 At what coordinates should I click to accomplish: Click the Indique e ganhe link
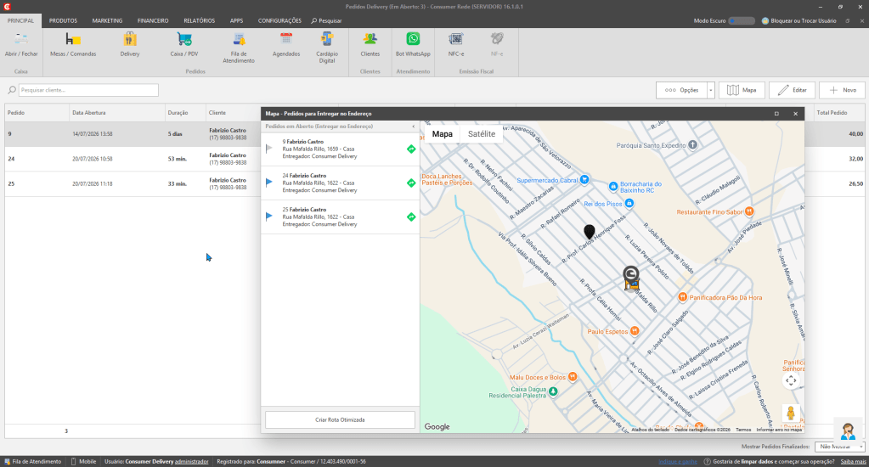pyautogui.click(x=678, y=461)
